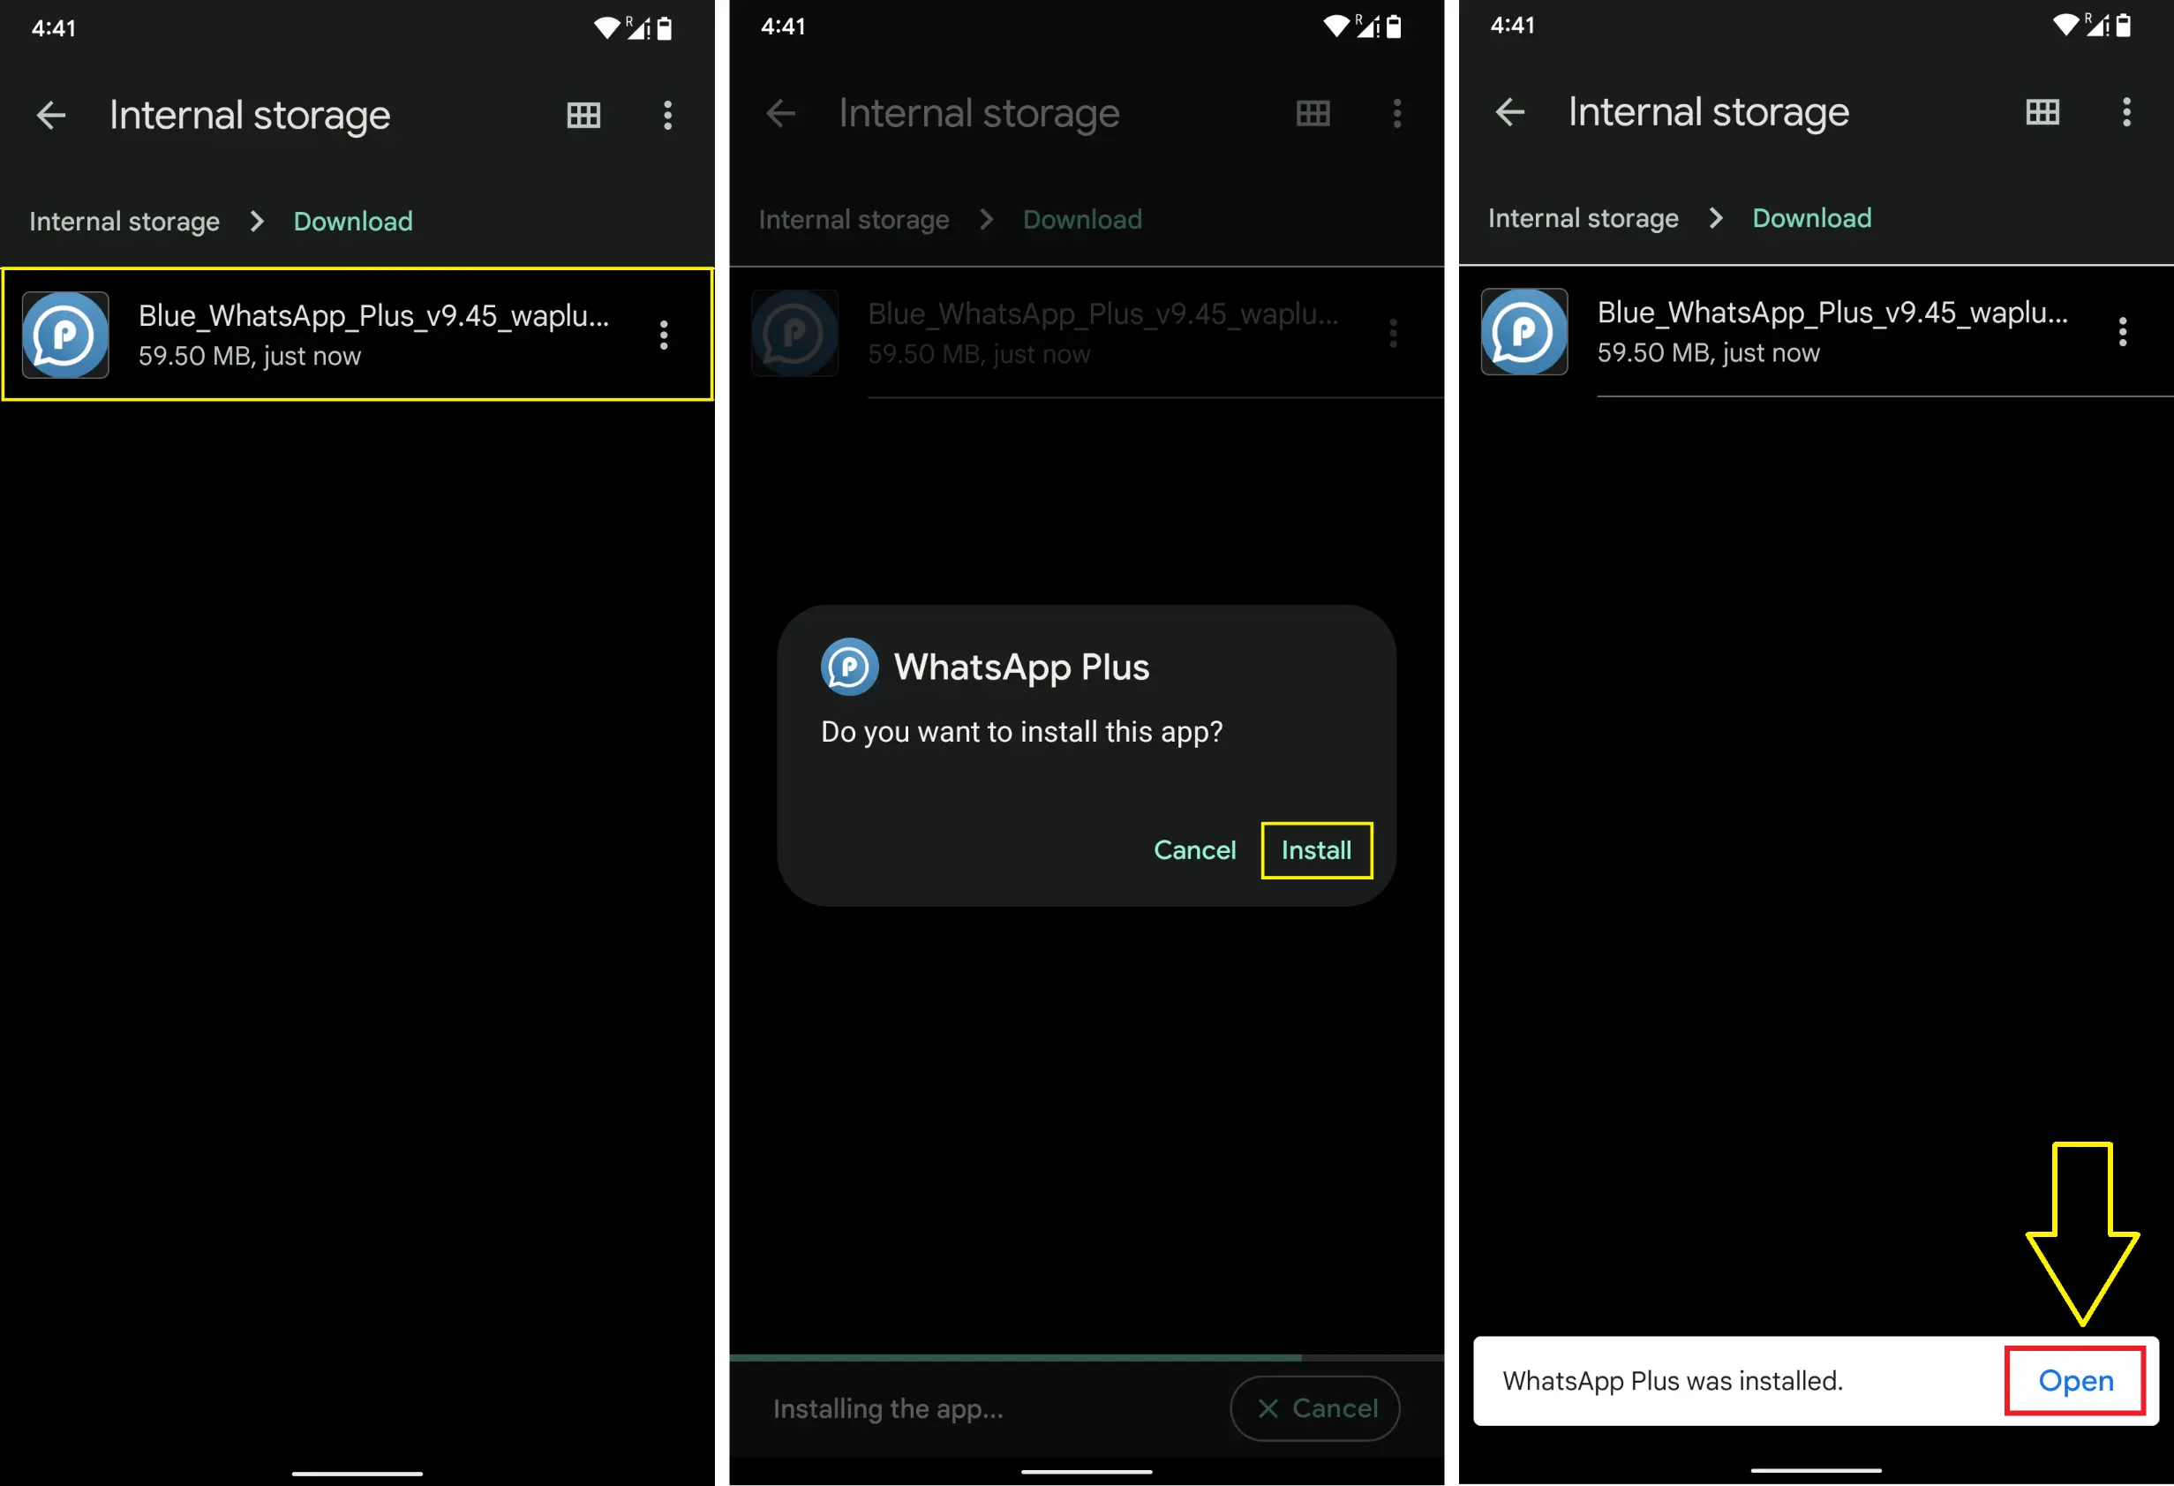Viewport: 2174px width, 1486px height.
Task: Open the Download folder breadcrumb
Action: 352,216
